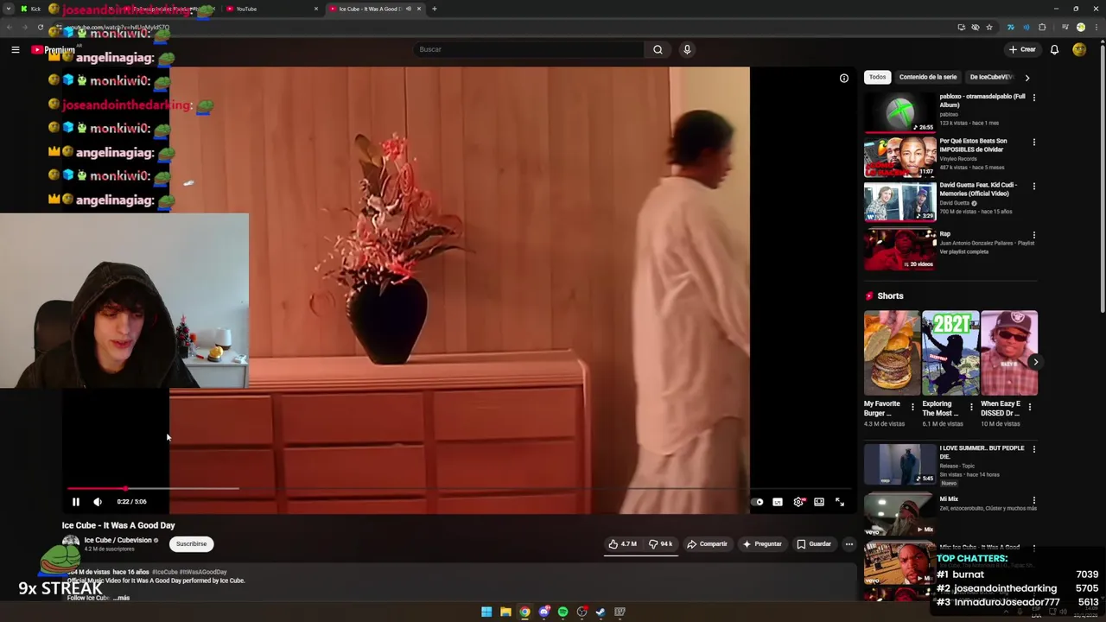Subscribe with the Suscribirse button
The height and width of the screenshot is (622, 1106).
(192, 544)
